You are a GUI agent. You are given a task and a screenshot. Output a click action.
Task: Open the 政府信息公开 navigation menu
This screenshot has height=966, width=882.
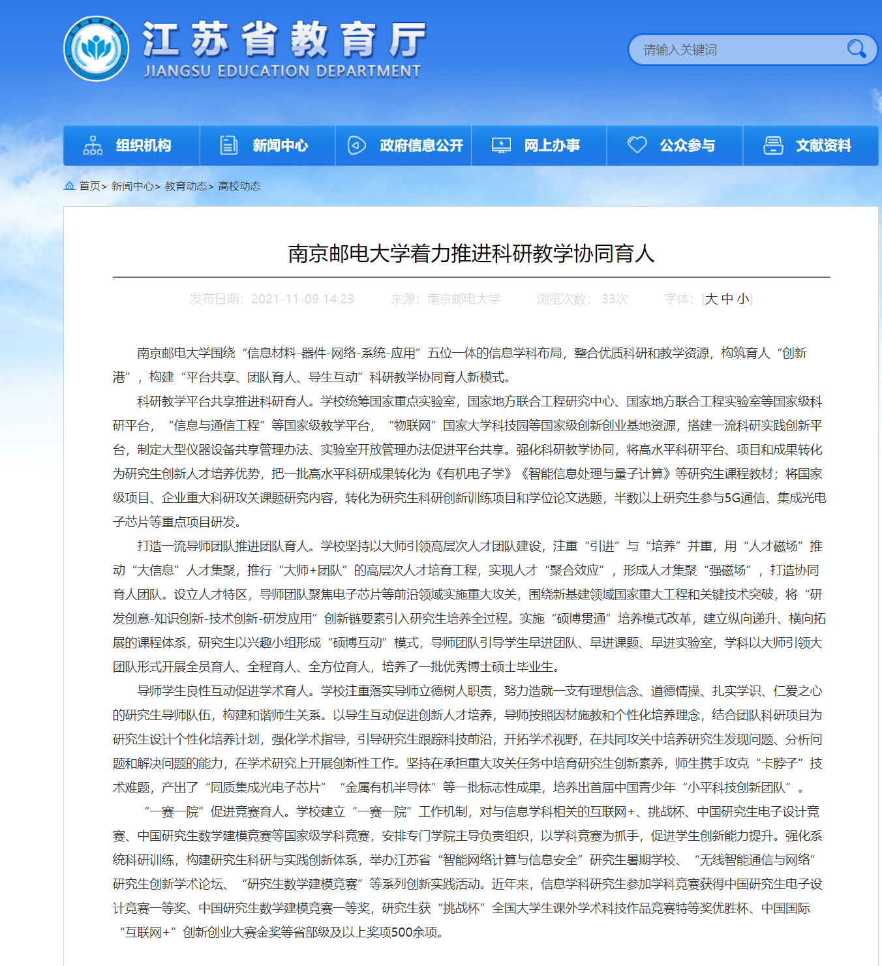coord(421,145)
